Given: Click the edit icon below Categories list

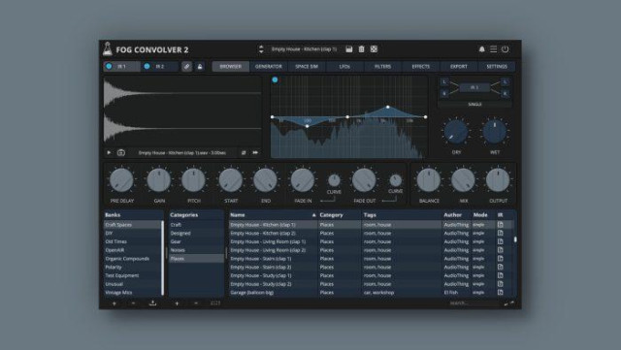Looking at the screenshot, I should click(x=215, y=303).
